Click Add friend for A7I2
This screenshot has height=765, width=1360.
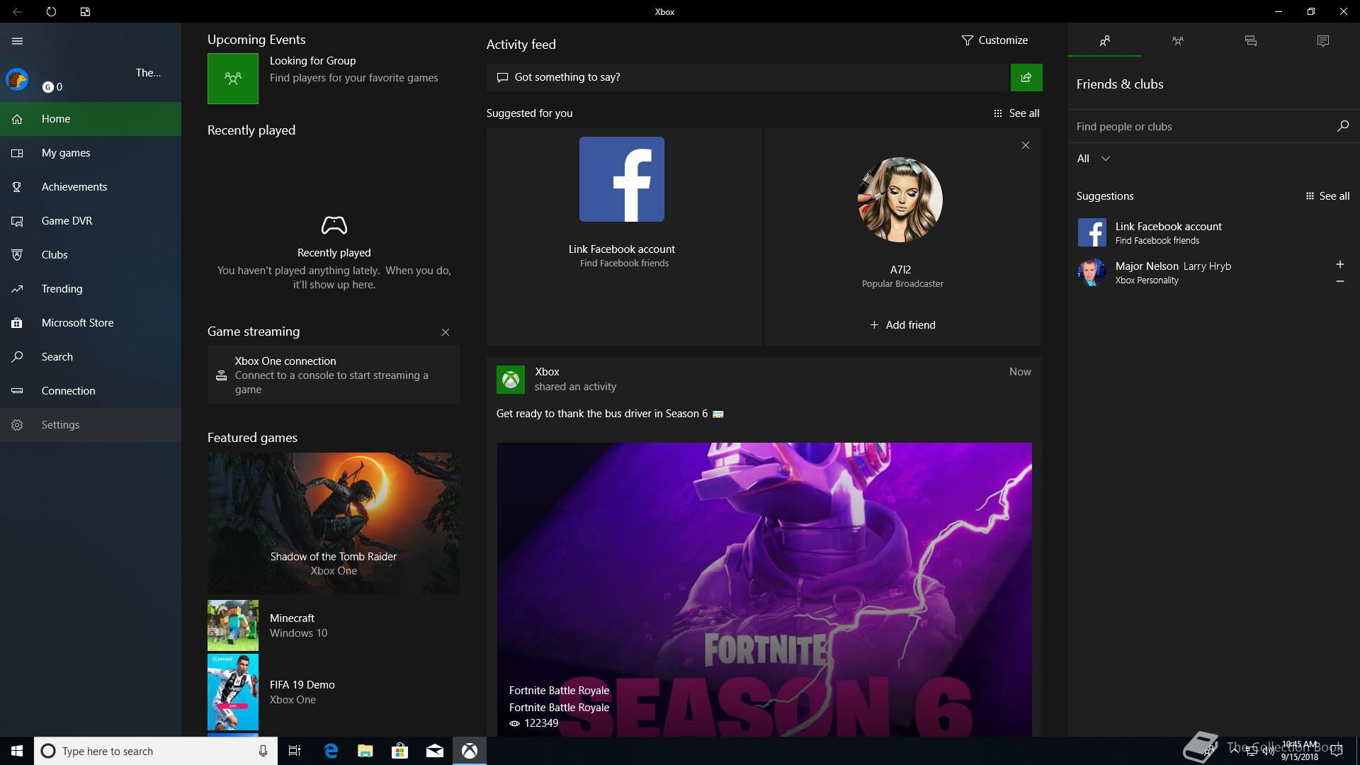click(x=902, y=325)
